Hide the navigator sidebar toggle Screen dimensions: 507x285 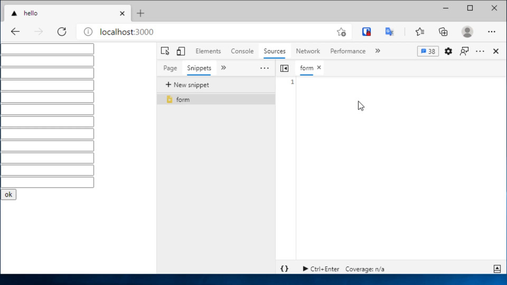pos(284,68)
